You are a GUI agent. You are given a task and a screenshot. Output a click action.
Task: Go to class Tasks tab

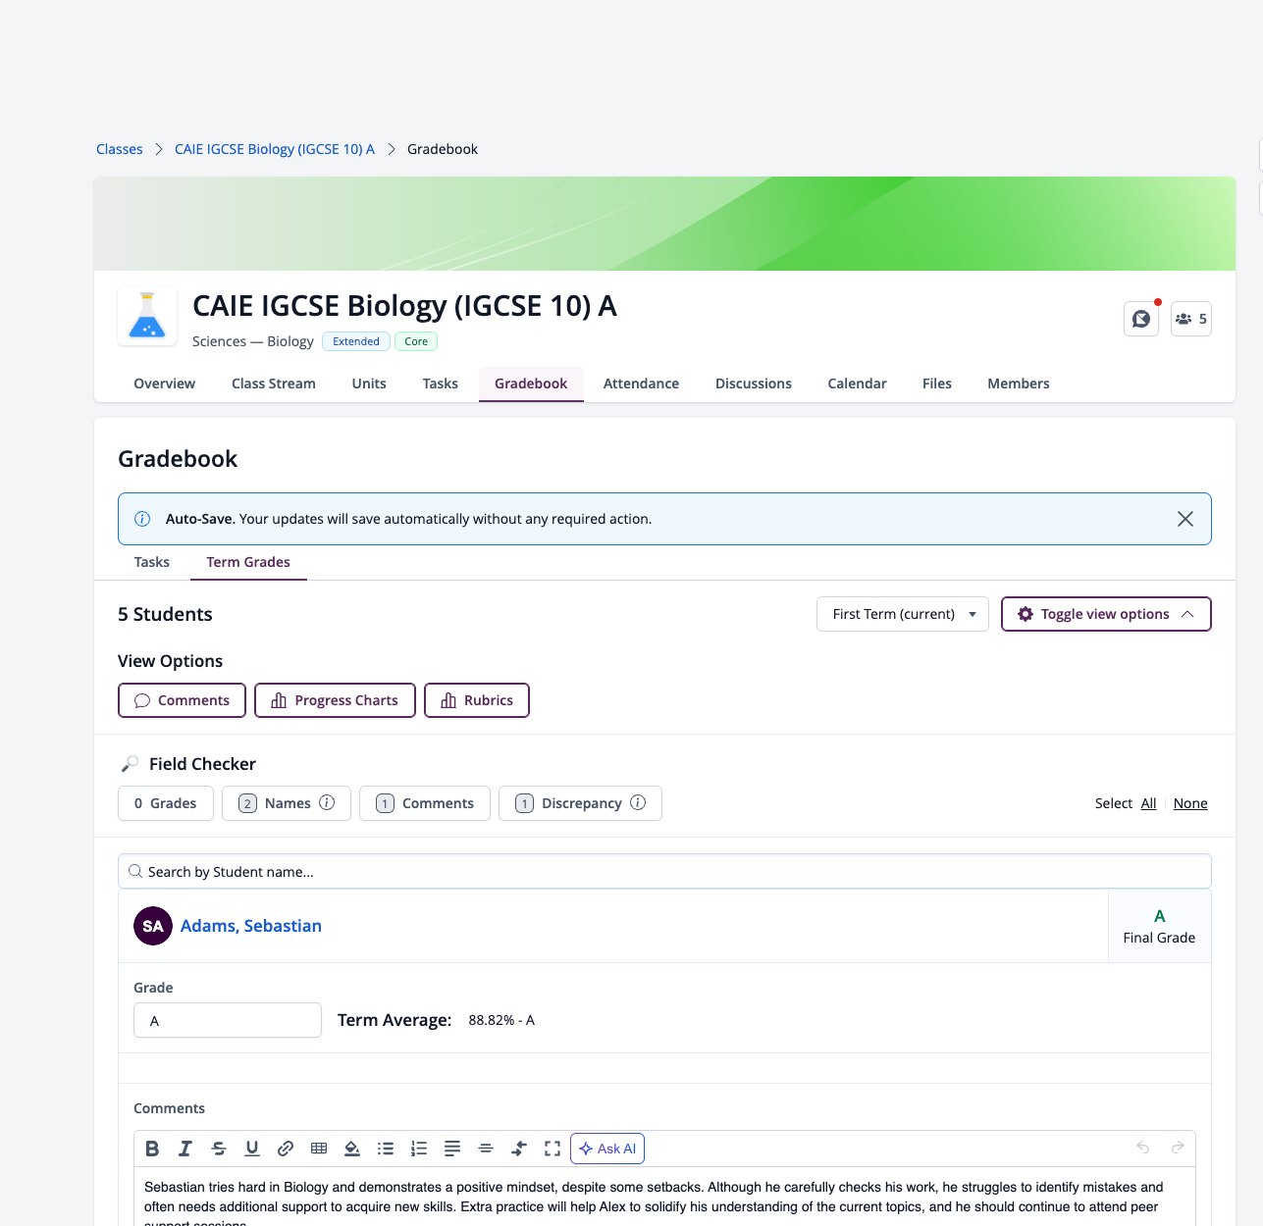[441, 383]
